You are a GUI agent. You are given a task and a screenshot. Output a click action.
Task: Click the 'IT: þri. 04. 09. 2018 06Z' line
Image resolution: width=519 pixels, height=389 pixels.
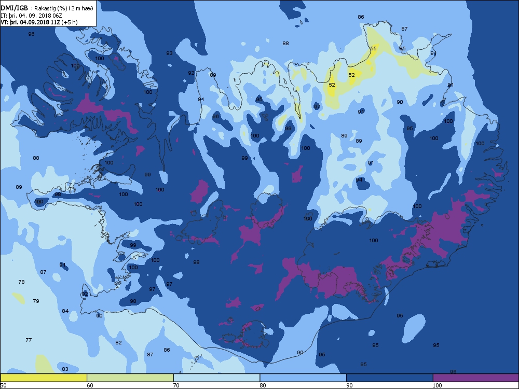click(x=31, y=16)
